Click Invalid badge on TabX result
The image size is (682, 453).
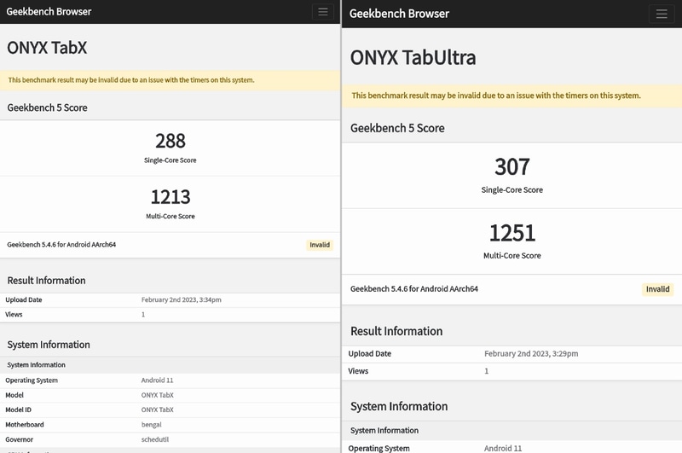click(320, 245)
